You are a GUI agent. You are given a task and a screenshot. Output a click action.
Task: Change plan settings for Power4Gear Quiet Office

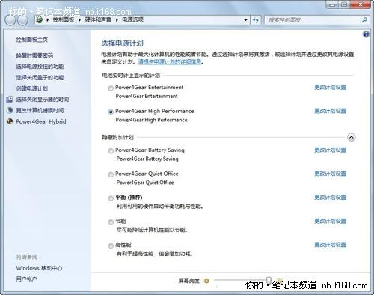tap(330, 174)
